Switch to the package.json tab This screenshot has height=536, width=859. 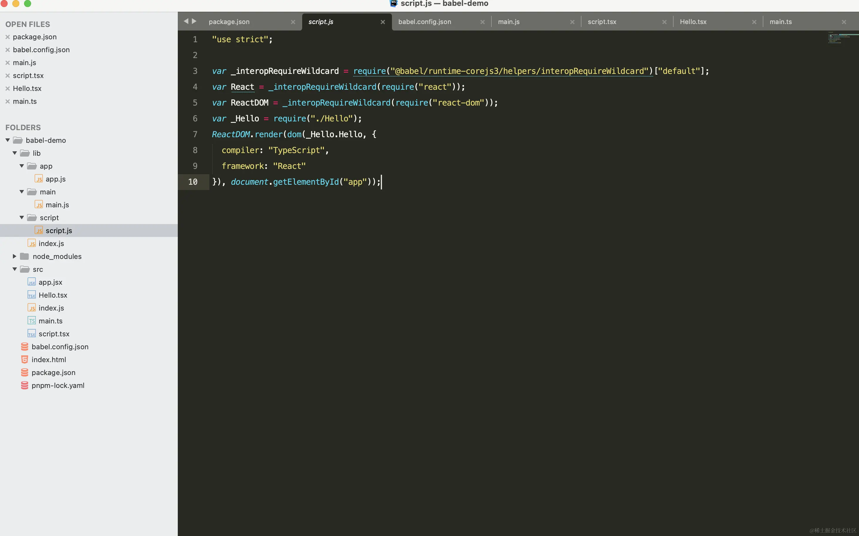pos(229,22)
